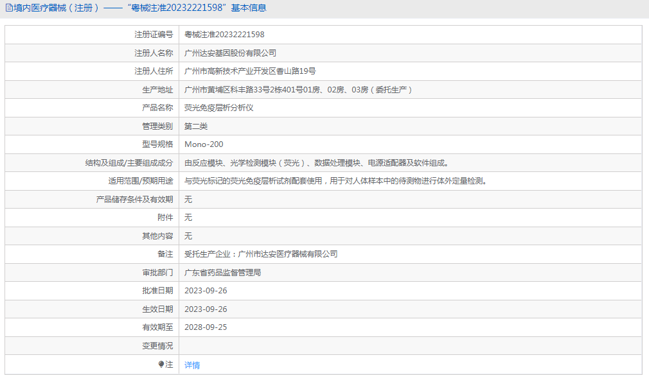Select intended use text starting 与荧光标记的
The height and width of the screenshot is (380, 649).
[x=336, y=181]
